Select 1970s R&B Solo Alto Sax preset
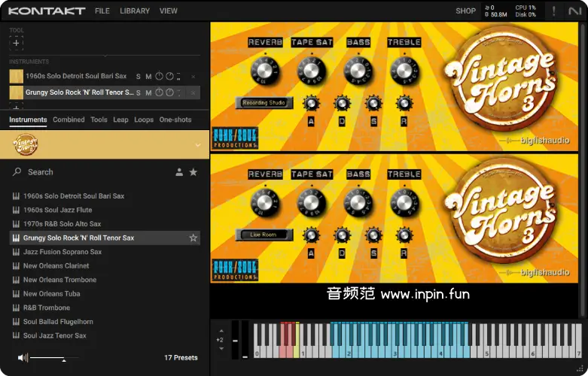 click(105, 224)
